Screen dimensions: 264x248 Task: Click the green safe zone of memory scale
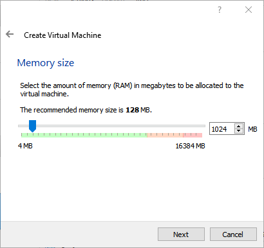click(x=84, y=135)
